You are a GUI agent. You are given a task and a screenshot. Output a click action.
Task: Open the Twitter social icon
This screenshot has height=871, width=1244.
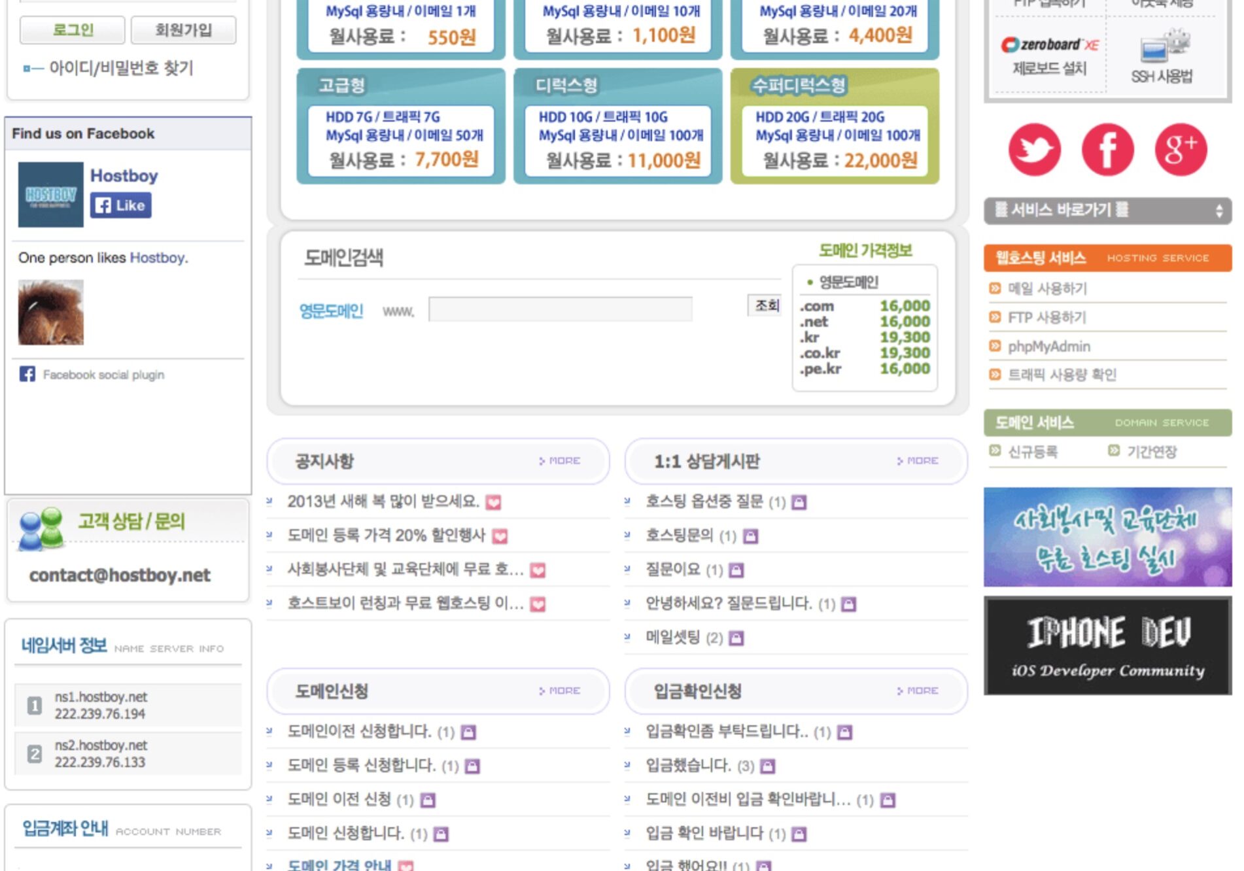point(1034,150)
